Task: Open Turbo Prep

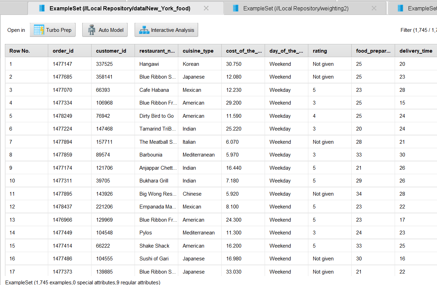Action: (53, 30)
